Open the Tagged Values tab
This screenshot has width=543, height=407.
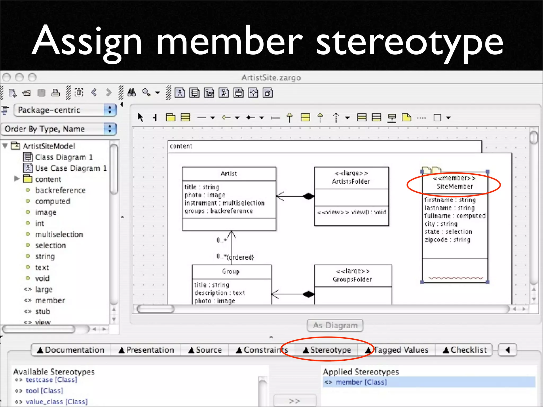click(397, 350)
